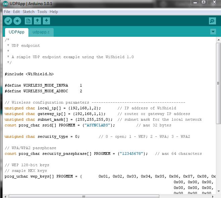
Task: Click the gateway_ip[] declaration text
Action: point(55,114)
